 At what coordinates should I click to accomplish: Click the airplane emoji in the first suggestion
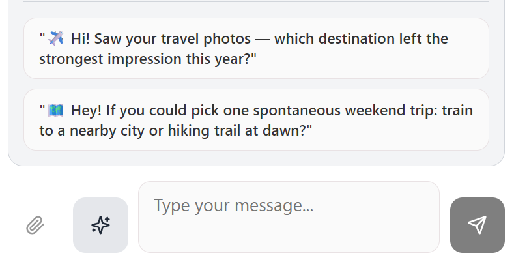[56, 38]
